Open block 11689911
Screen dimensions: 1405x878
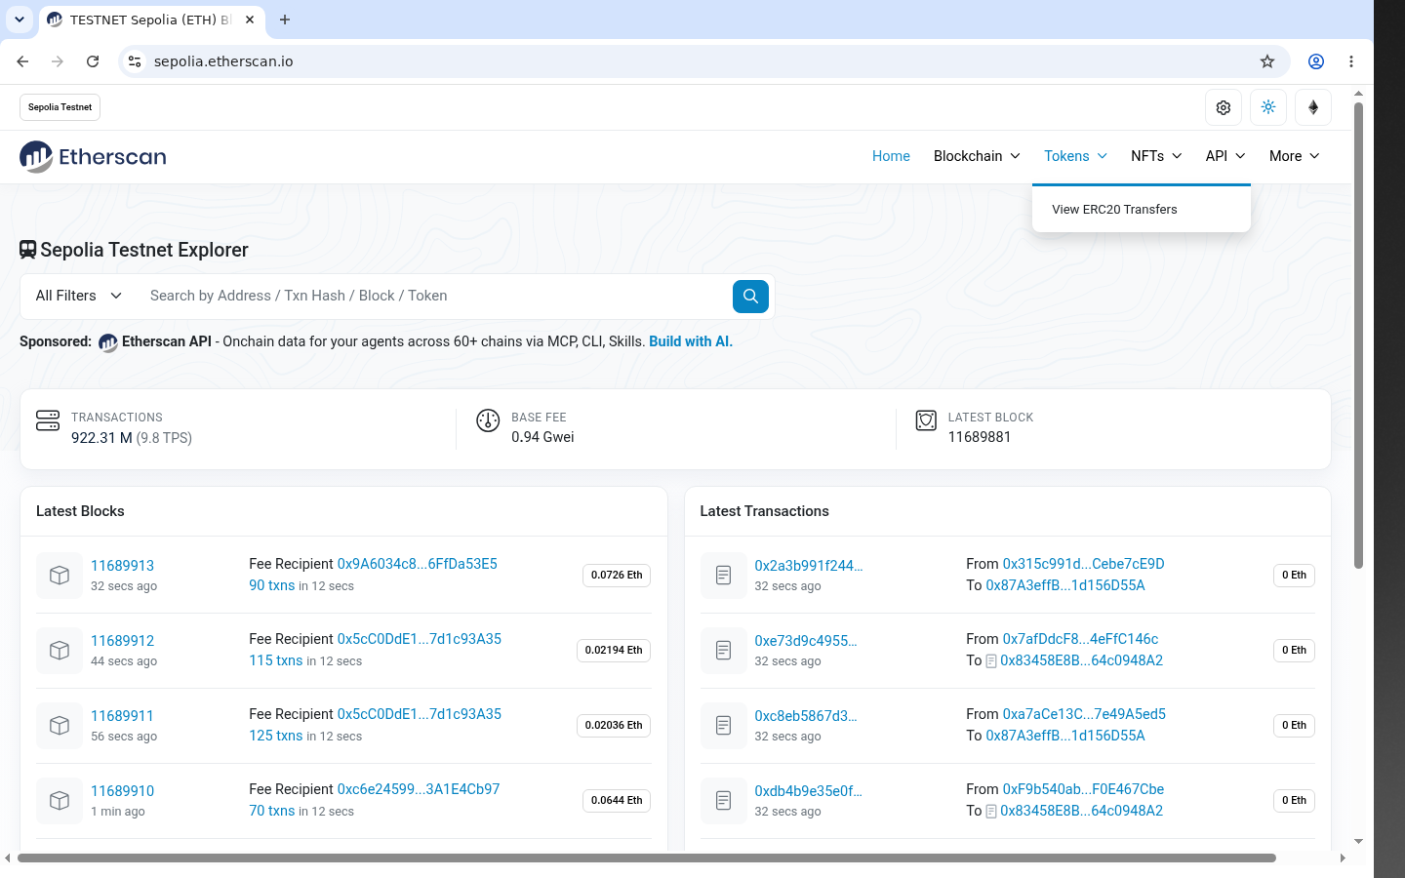(122, 716)
